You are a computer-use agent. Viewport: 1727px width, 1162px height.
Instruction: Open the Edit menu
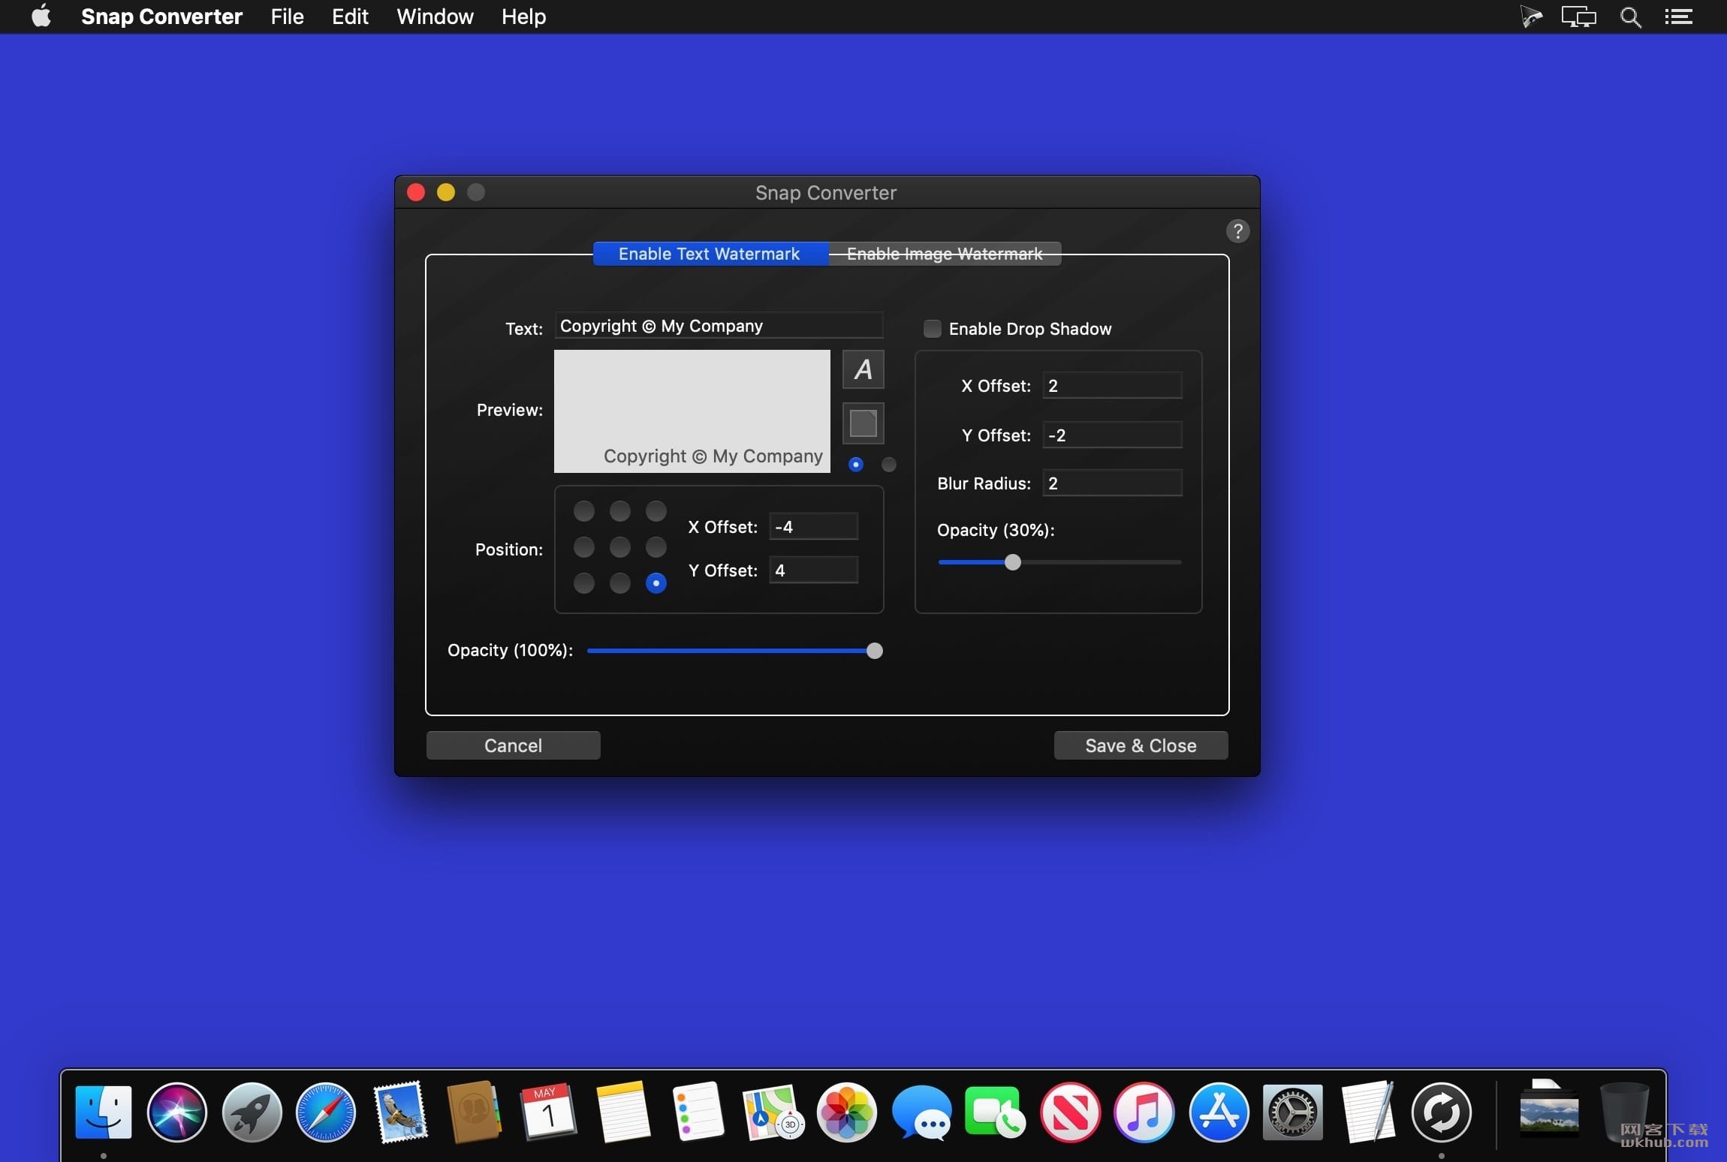click(350, 17)
